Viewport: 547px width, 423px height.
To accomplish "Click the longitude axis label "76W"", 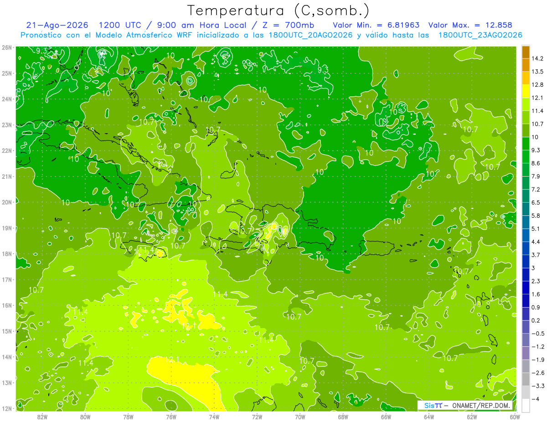I will tap(171, 417).
